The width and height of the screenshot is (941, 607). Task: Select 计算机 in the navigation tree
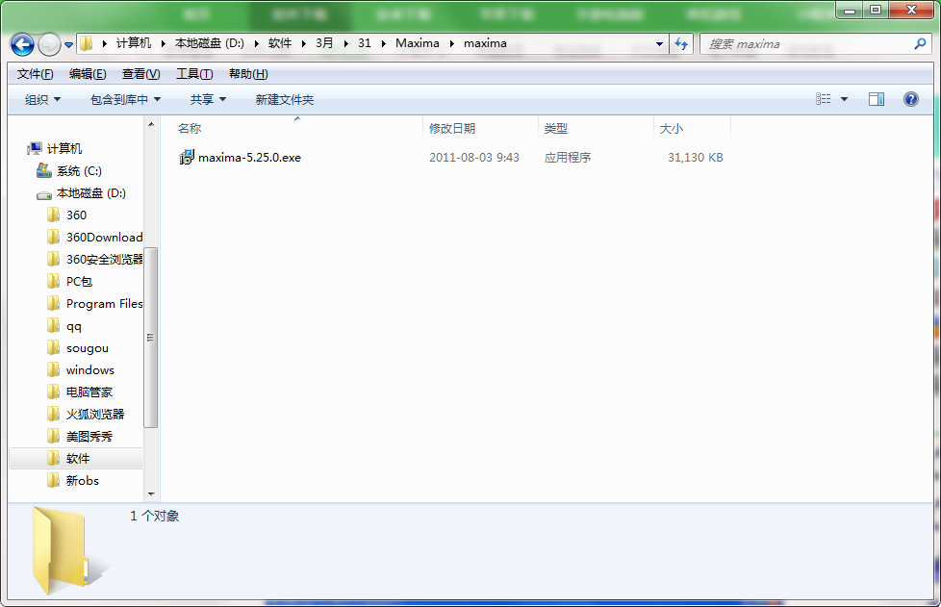64,148
